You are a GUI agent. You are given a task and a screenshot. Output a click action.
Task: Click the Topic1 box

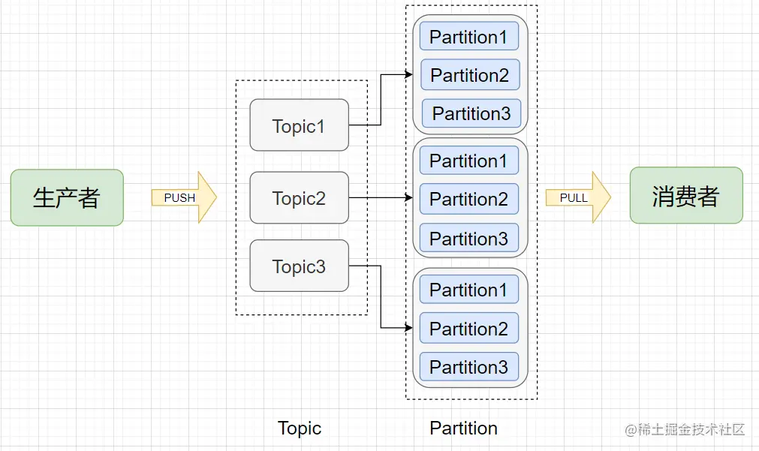pos(299,125)
